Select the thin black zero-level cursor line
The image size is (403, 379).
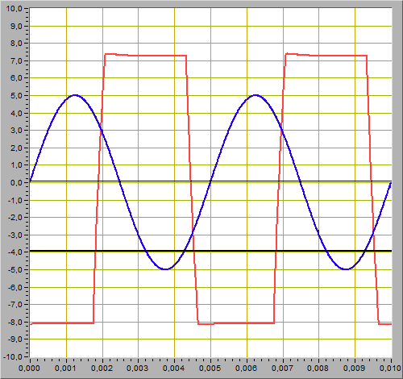(210, 181)
